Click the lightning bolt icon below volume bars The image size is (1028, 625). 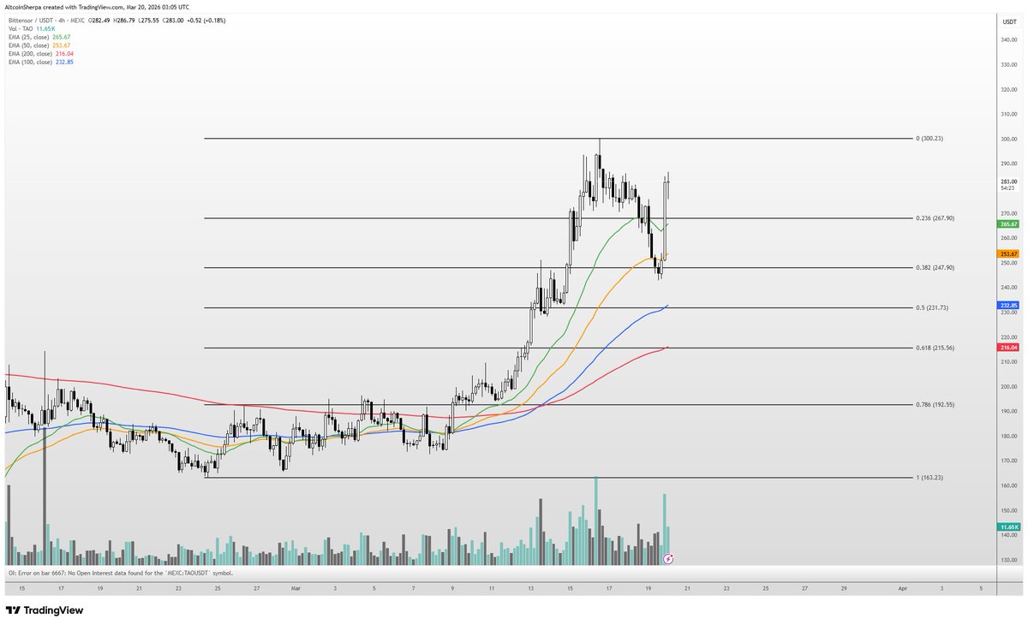[x=670, y=558]
